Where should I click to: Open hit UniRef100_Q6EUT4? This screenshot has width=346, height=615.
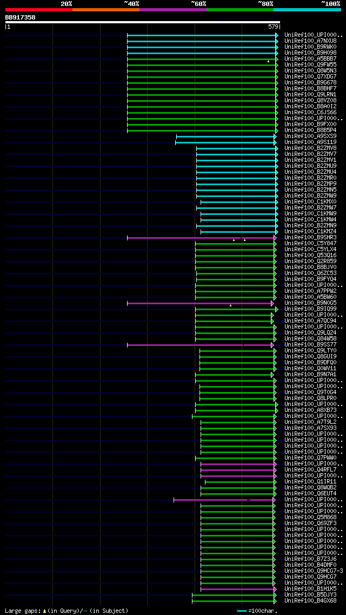tap(310, 493)
